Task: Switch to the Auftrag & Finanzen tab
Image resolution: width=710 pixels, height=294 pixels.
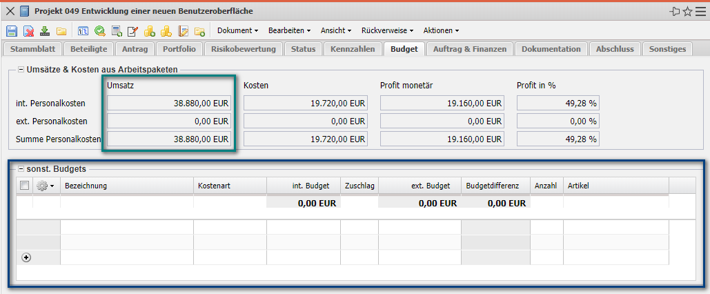Action: pyautogui.click(x=469, y=49)
